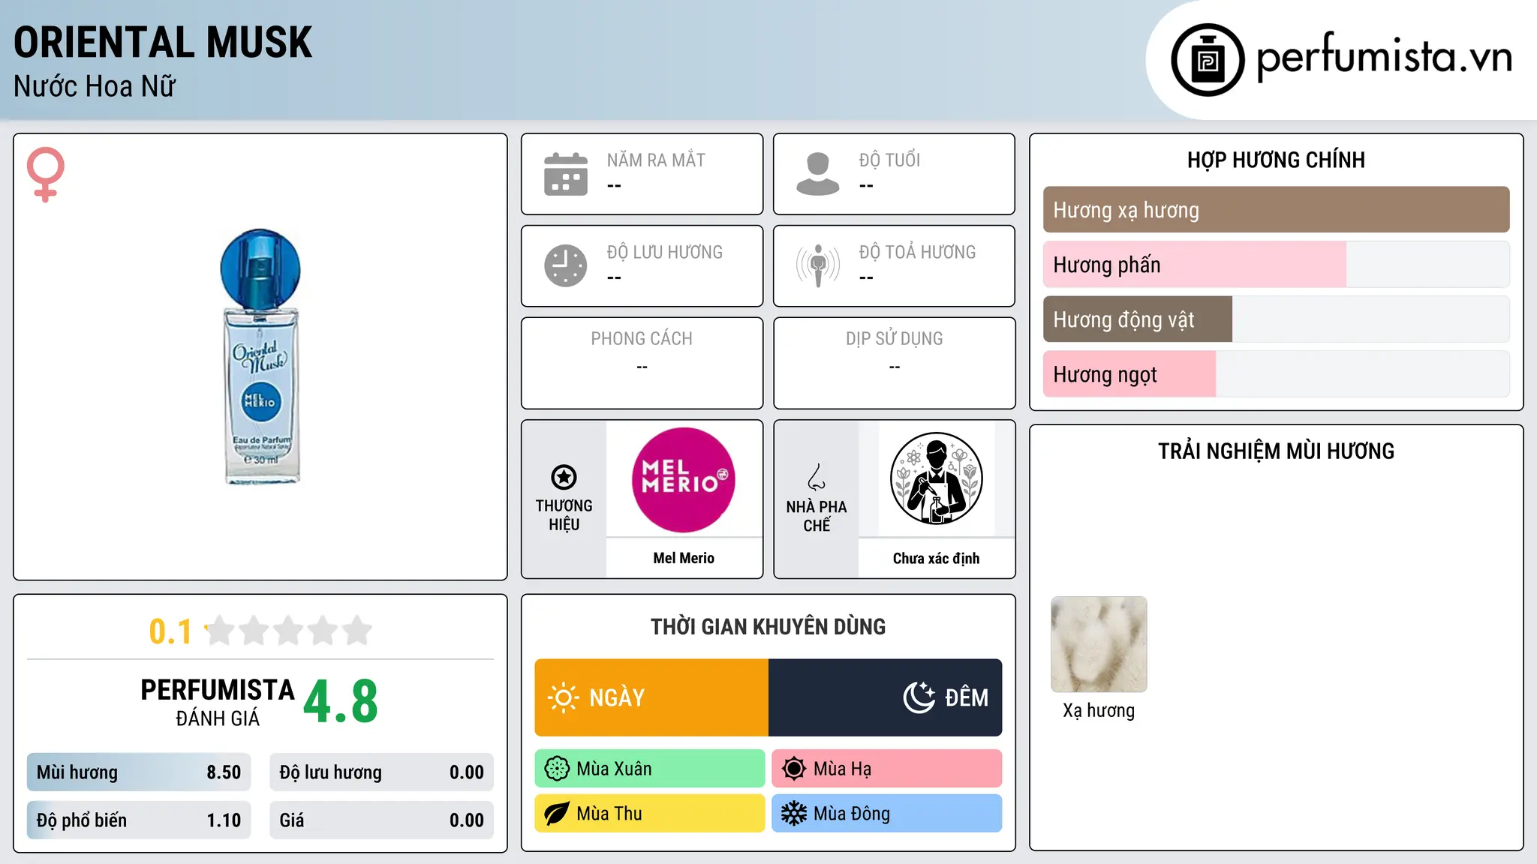The image size is (1537, 864).
Task: Click the Nhà pha chế label
Action: point(817,516)
